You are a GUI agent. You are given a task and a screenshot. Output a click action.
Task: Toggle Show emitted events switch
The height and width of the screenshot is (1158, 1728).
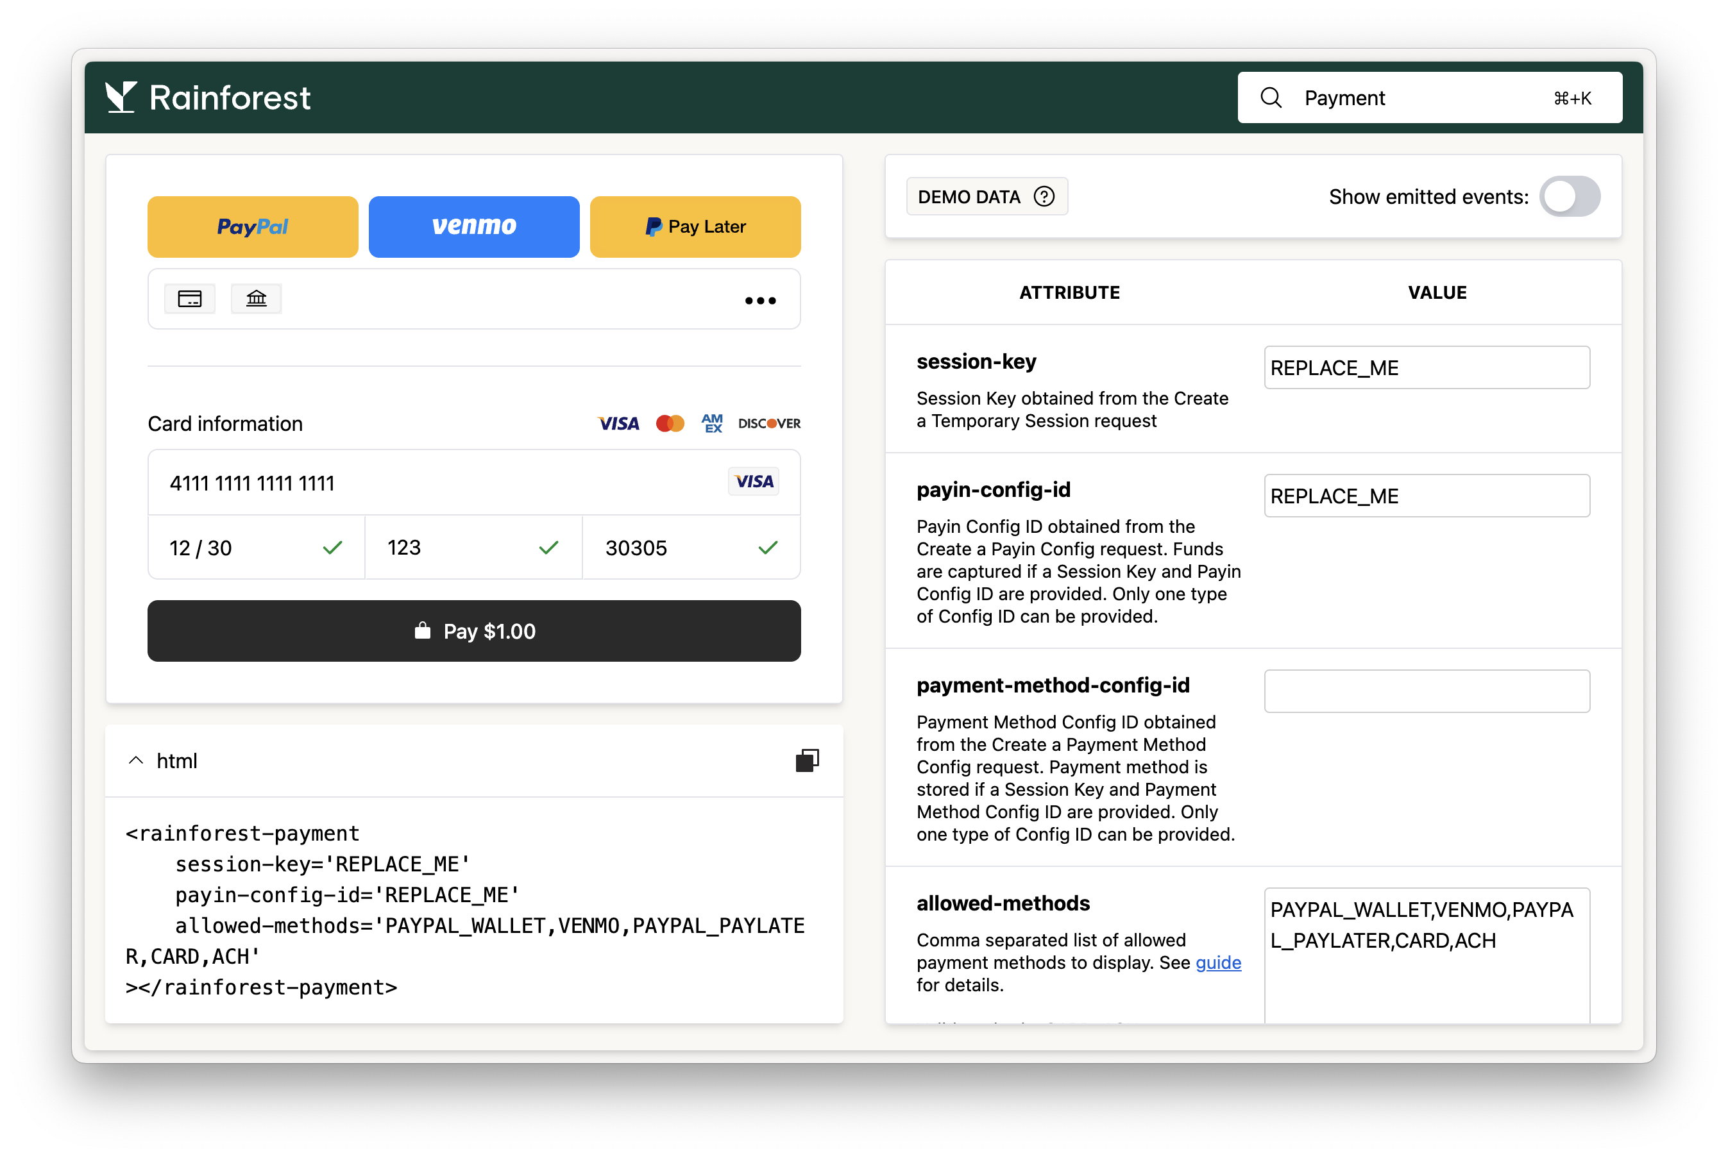click(x=1570, y=196)
